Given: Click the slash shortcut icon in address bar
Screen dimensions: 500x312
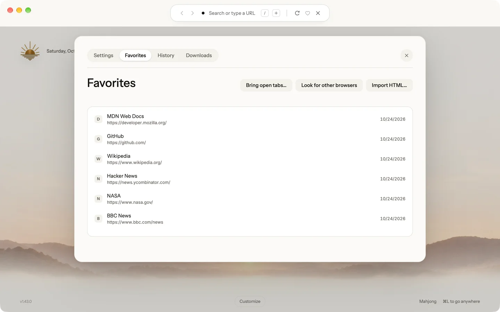Looking at the screenshot, I should 265,13.
